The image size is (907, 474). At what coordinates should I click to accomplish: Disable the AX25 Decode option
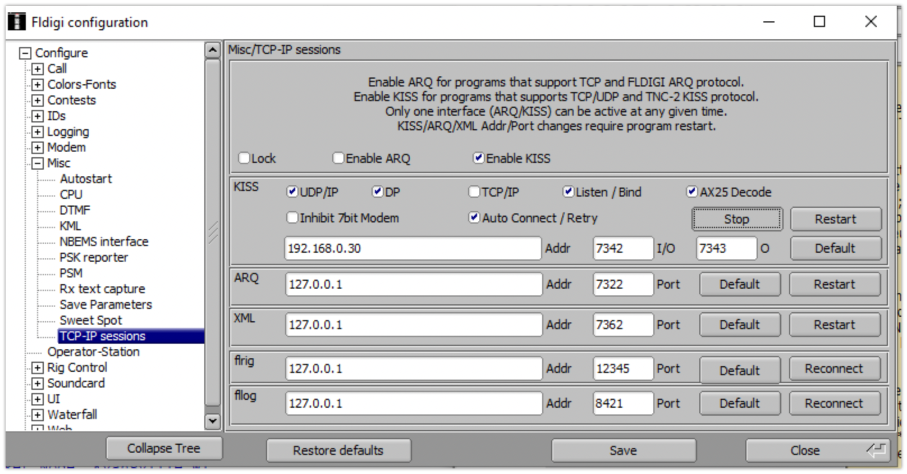click(x=692, y=192)
